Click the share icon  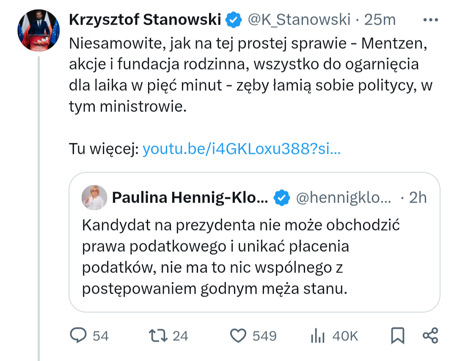(x=430, y=336)
